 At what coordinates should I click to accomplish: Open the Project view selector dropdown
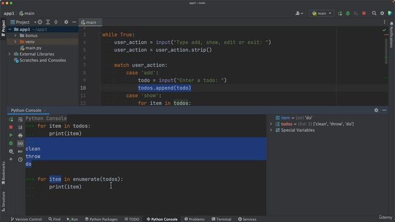click(23, 22)
